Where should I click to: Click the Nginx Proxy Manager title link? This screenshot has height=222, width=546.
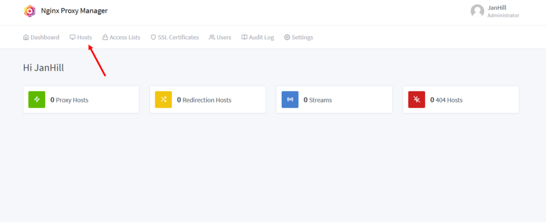click(x=74, y=11)
